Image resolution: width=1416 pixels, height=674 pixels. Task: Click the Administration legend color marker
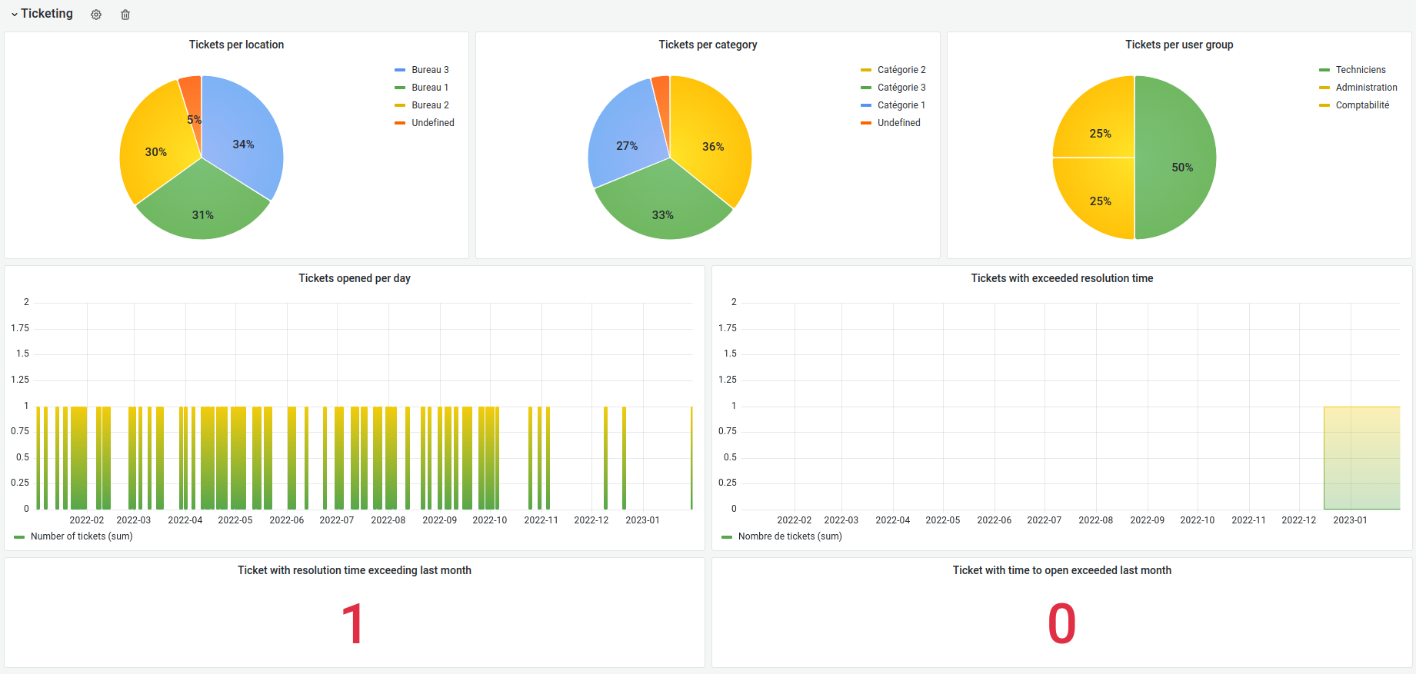[x=1324, y=88]
